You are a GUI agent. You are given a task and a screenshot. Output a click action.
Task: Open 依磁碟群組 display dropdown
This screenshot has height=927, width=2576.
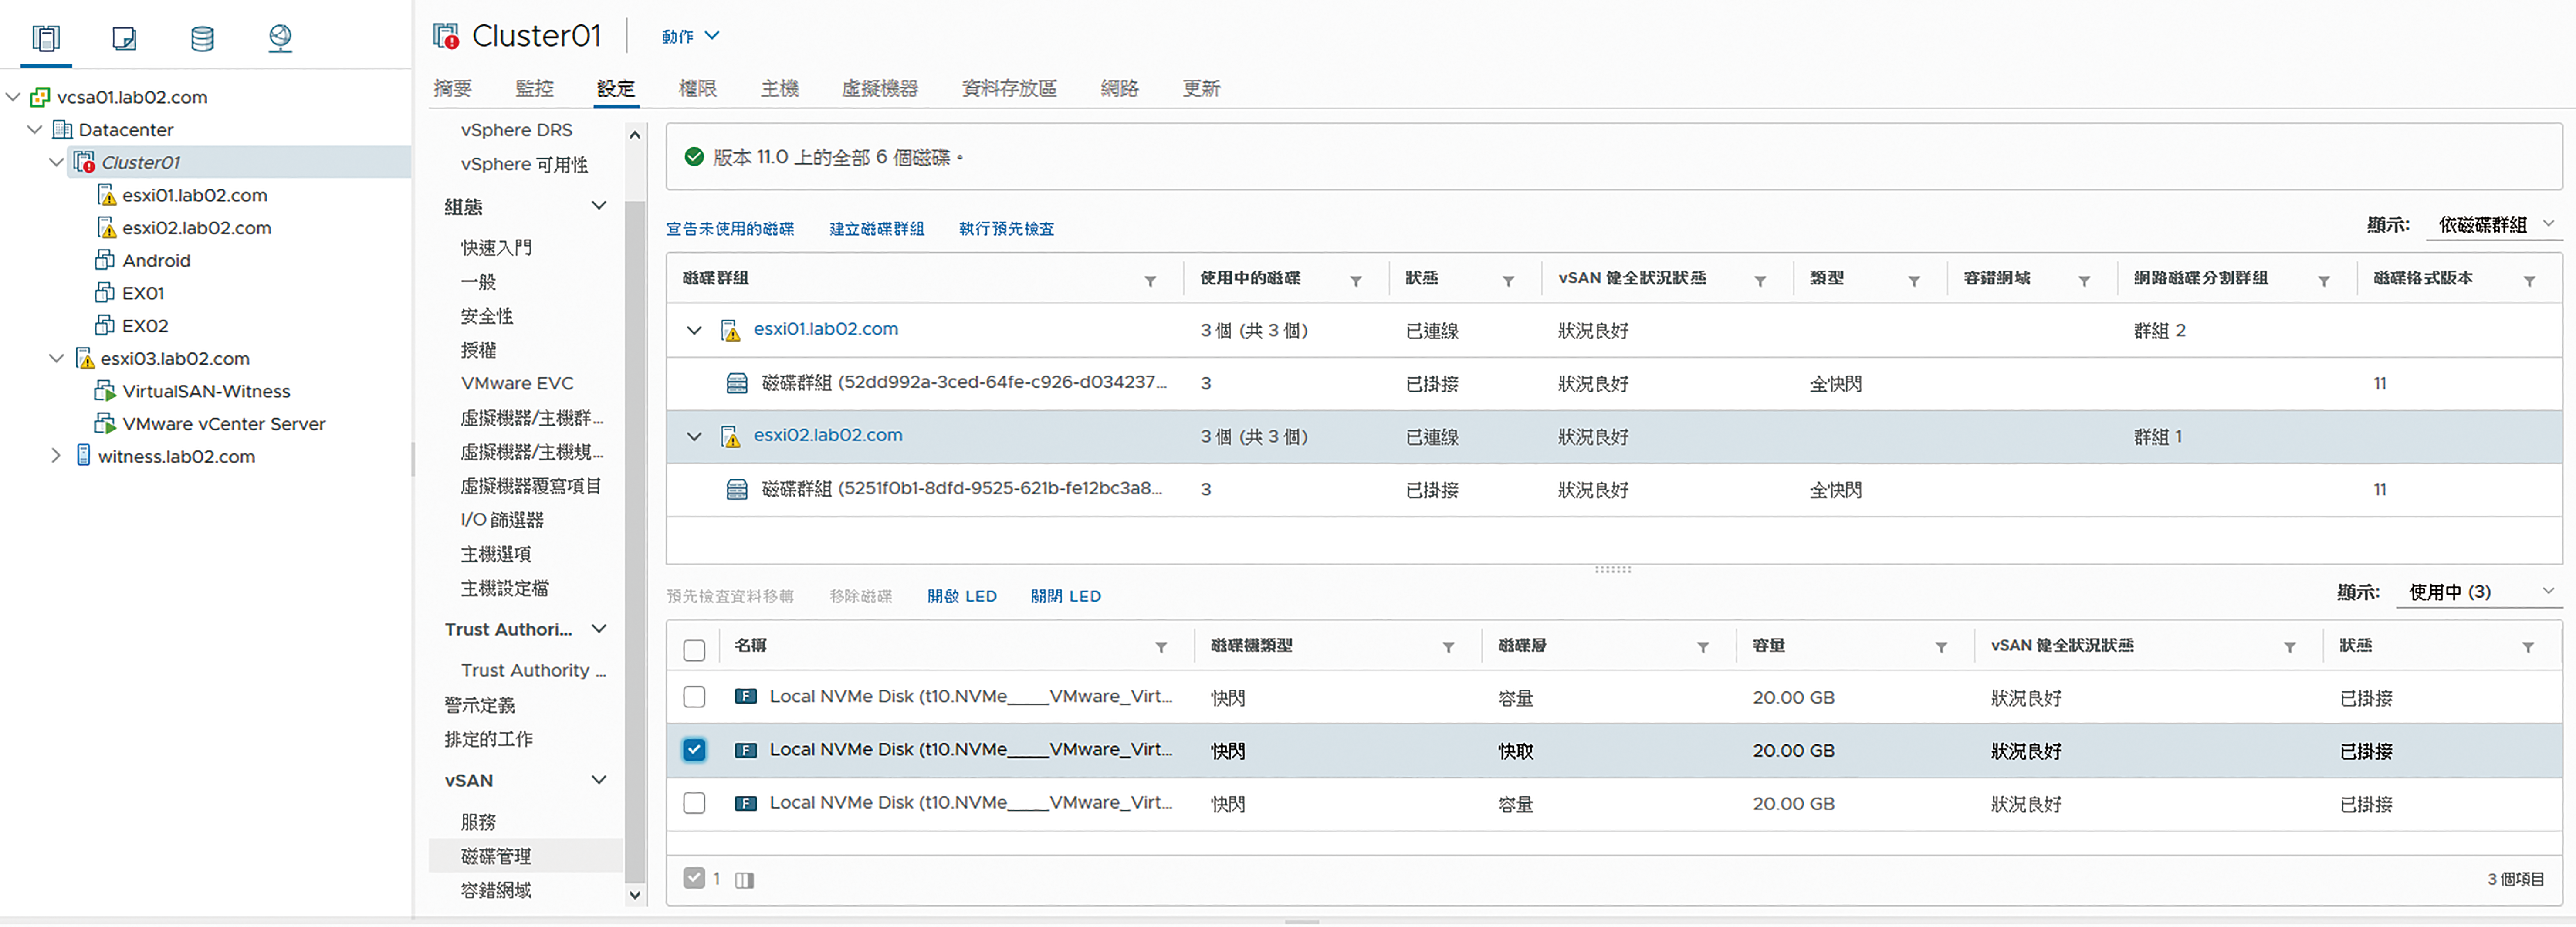(x=2494, y=225)
